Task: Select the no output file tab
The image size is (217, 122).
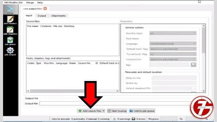Action: coord(33,9)
